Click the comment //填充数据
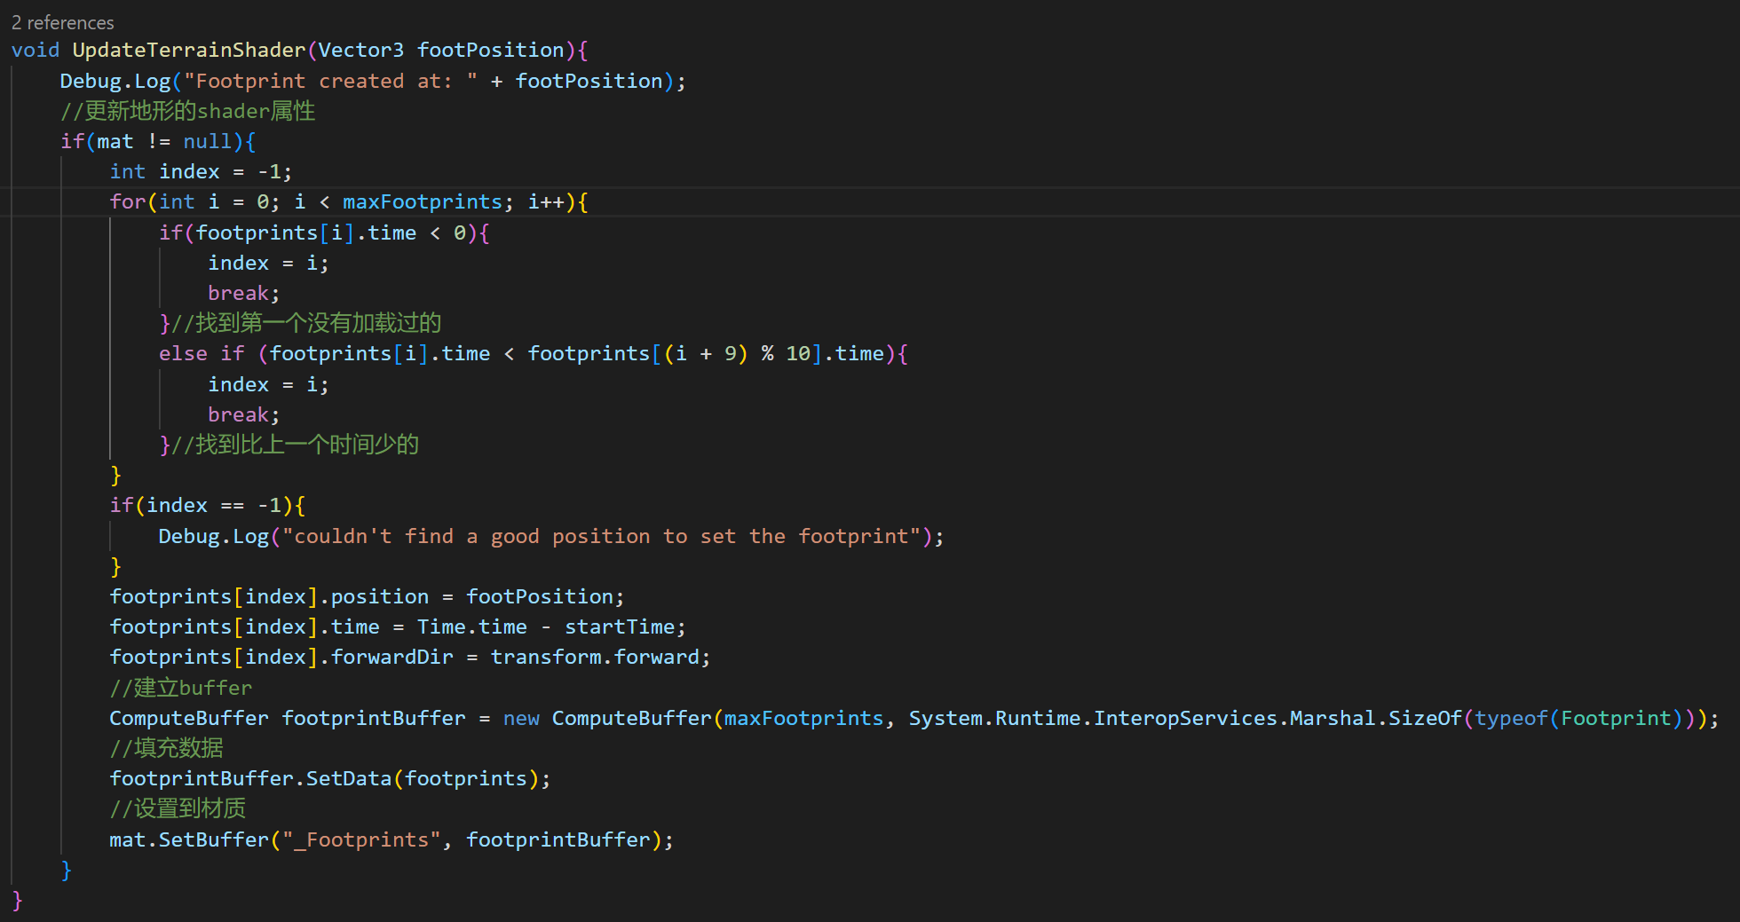 tap(167, 748)
